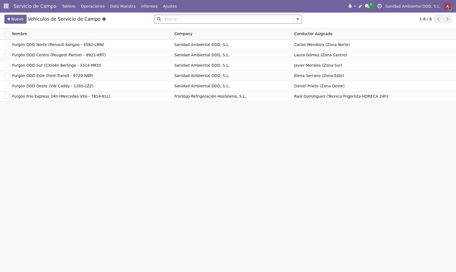Expand the search options dropdown arrow
456x272 pixels.
point(298,19)
